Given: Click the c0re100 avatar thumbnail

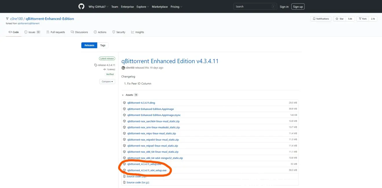Looking at the screenshot, I should [x=123, y=68].
